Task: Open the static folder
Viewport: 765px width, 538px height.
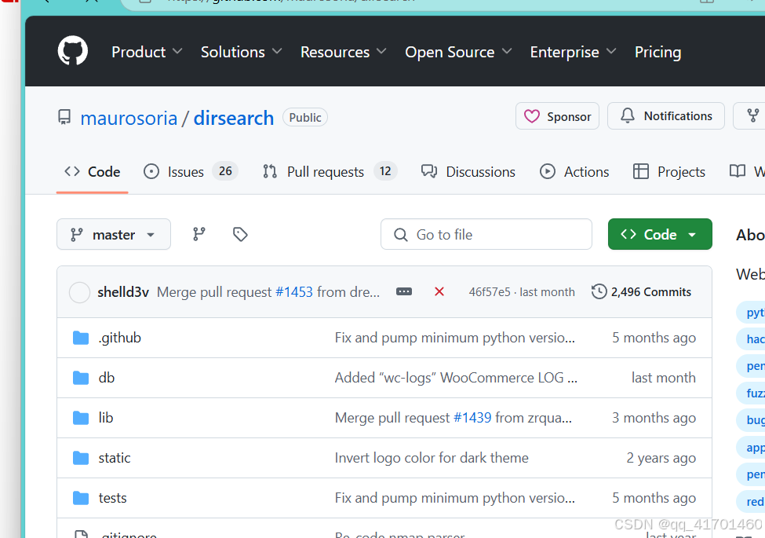Action: [x=115, y=458]
